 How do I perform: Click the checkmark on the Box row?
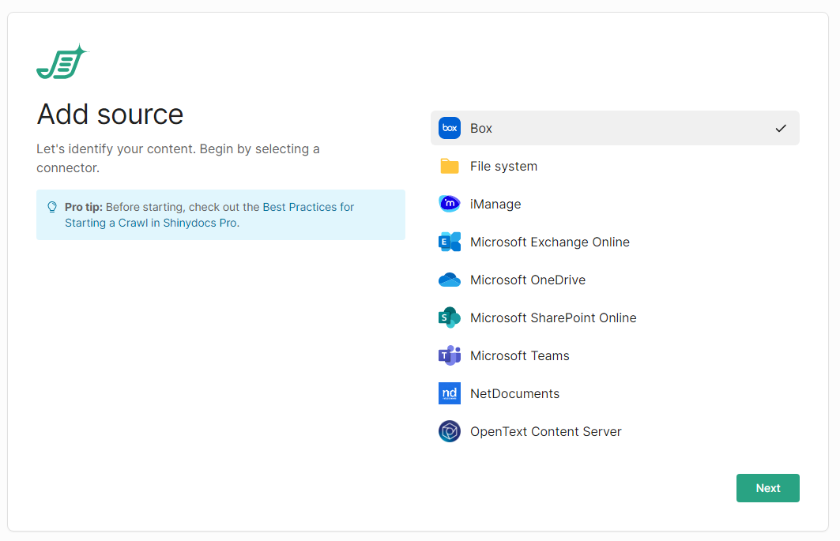[x=781, y=128]
